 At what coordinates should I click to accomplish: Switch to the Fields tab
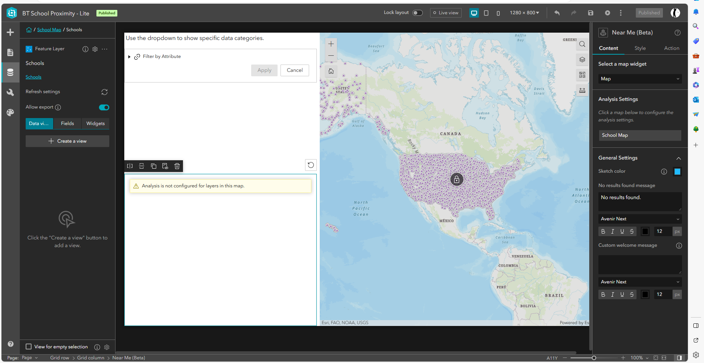pos(67,124)
